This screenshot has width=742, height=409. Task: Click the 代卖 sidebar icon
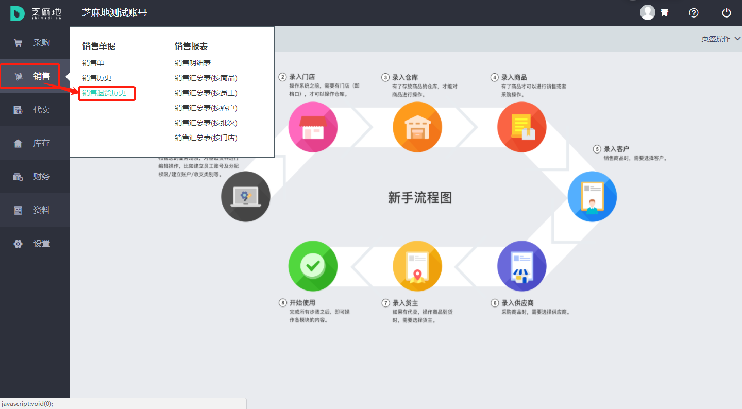coord(18,110)
